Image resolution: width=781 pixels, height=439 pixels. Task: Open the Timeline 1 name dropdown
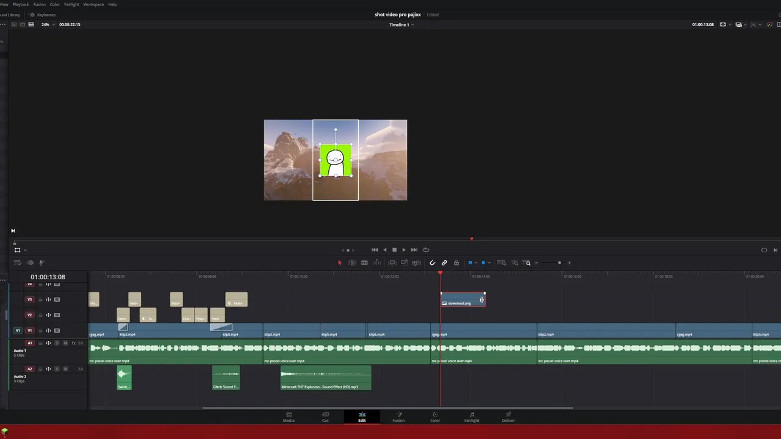pyautogui.click(x=401, y=24)
